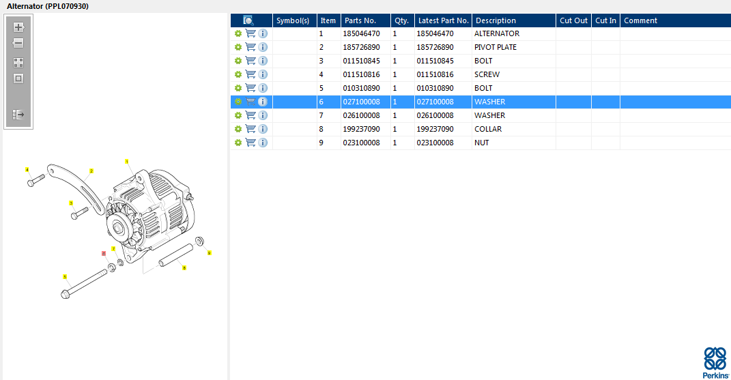Select the COLLAR description cell
This screenshot has width=731, height=380.
point(514,129)
